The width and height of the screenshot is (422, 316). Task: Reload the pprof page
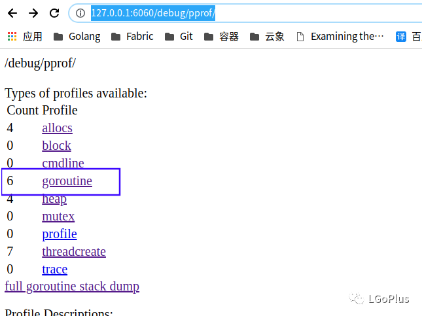[x=54, y=13]
